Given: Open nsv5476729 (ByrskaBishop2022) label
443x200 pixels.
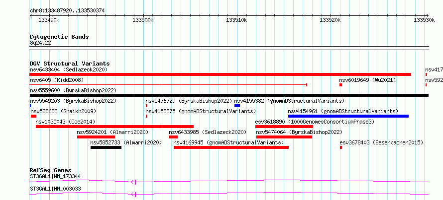Looking at the screenshot, I should 189,101.
